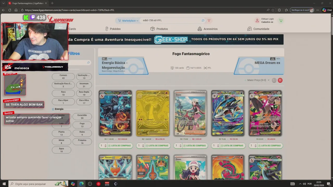Open the Copilot Chat button
This screenshot has height=187, width=333.
tap(327, 10)
